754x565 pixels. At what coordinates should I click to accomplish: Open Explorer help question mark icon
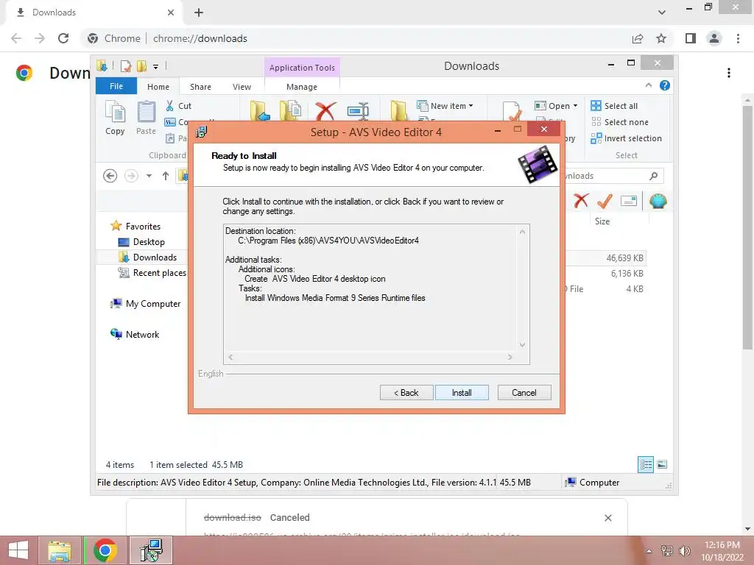[665, 85]
